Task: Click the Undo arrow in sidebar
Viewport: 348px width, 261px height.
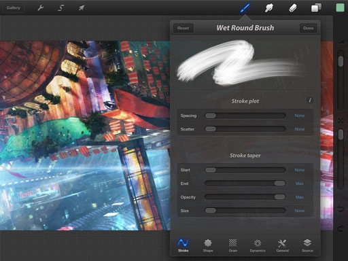Action: (x=341, y=209)
